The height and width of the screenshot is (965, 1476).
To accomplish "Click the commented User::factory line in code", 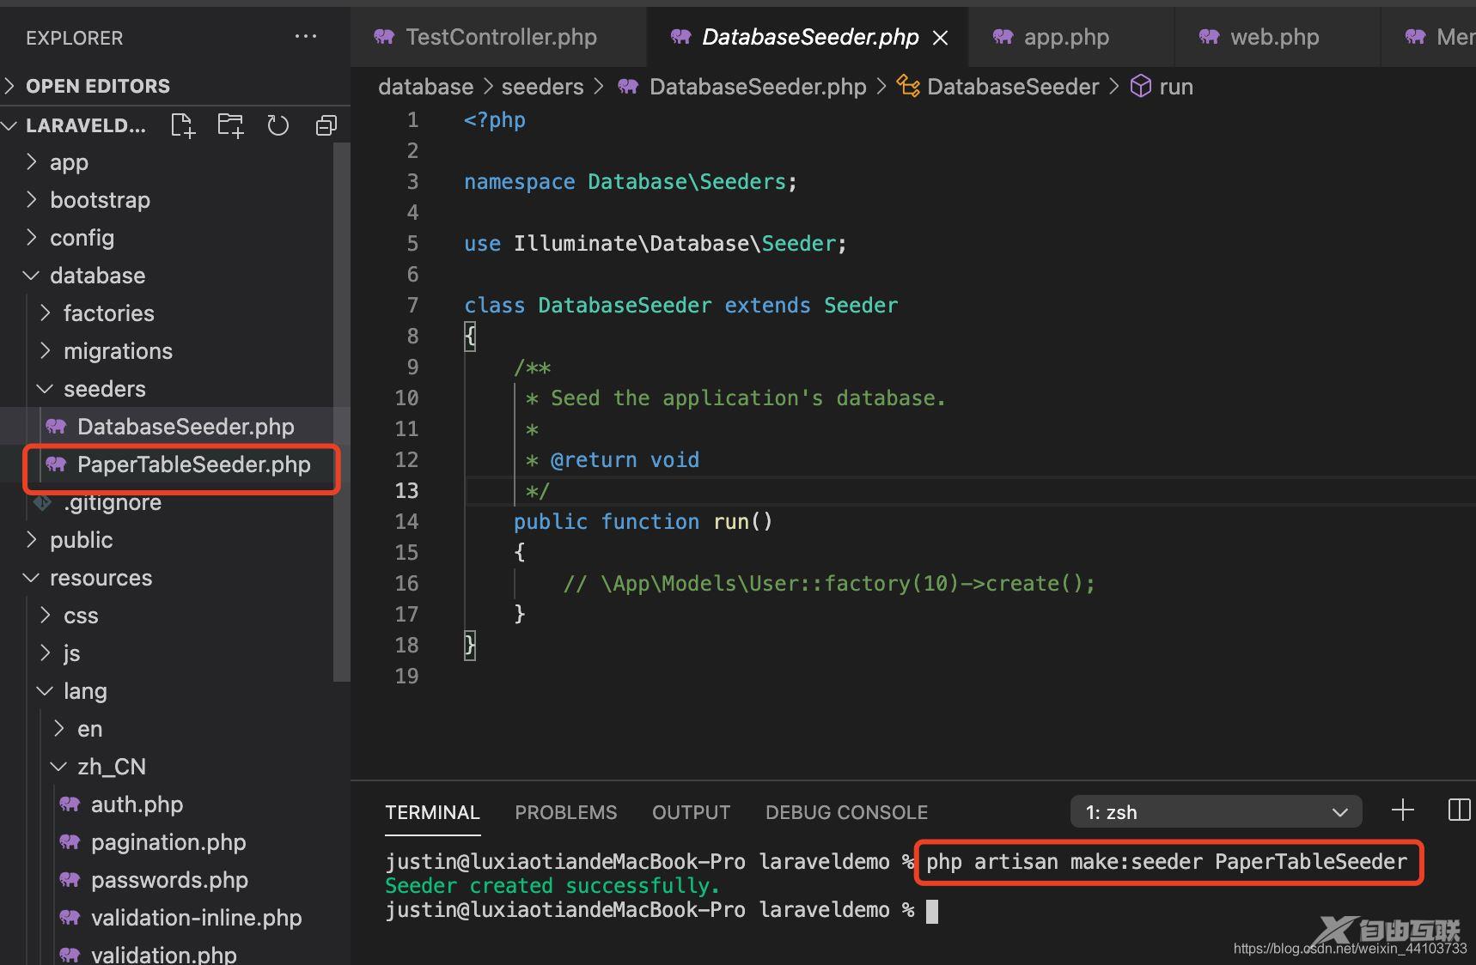I will pyautogui.click(x=829, y=584).
